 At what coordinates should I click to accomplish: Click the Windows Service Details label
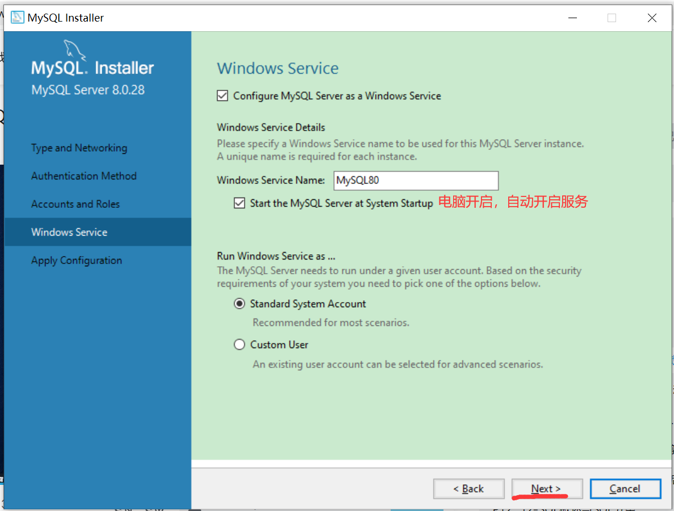271,128
